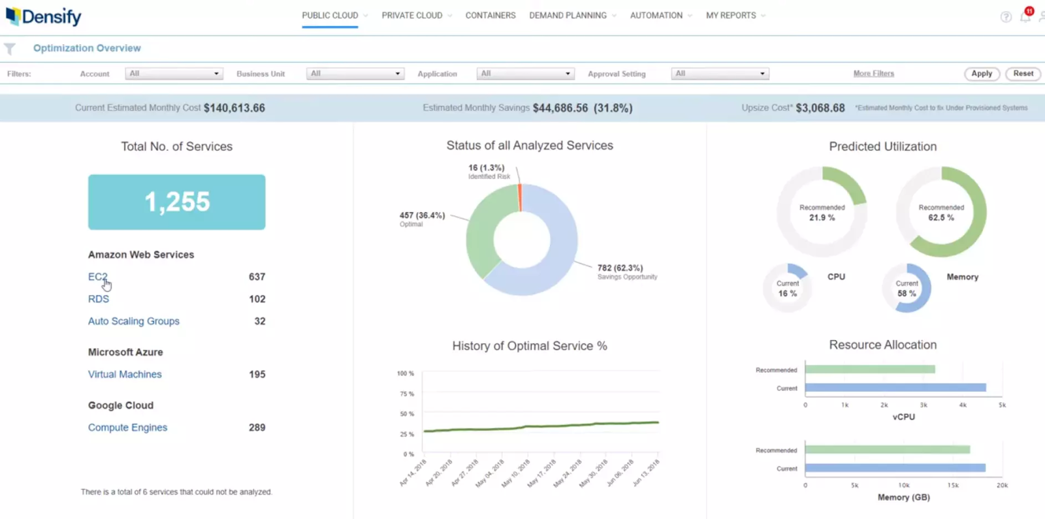Viewport: 1045px width, 519px height.
Task: Click the Optimization Overview title
Action: (87, 48)
